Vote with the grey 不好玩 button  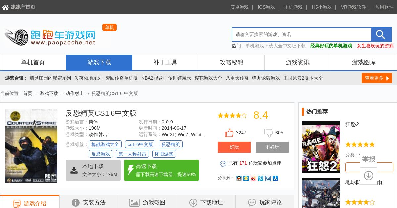(272, 147)
